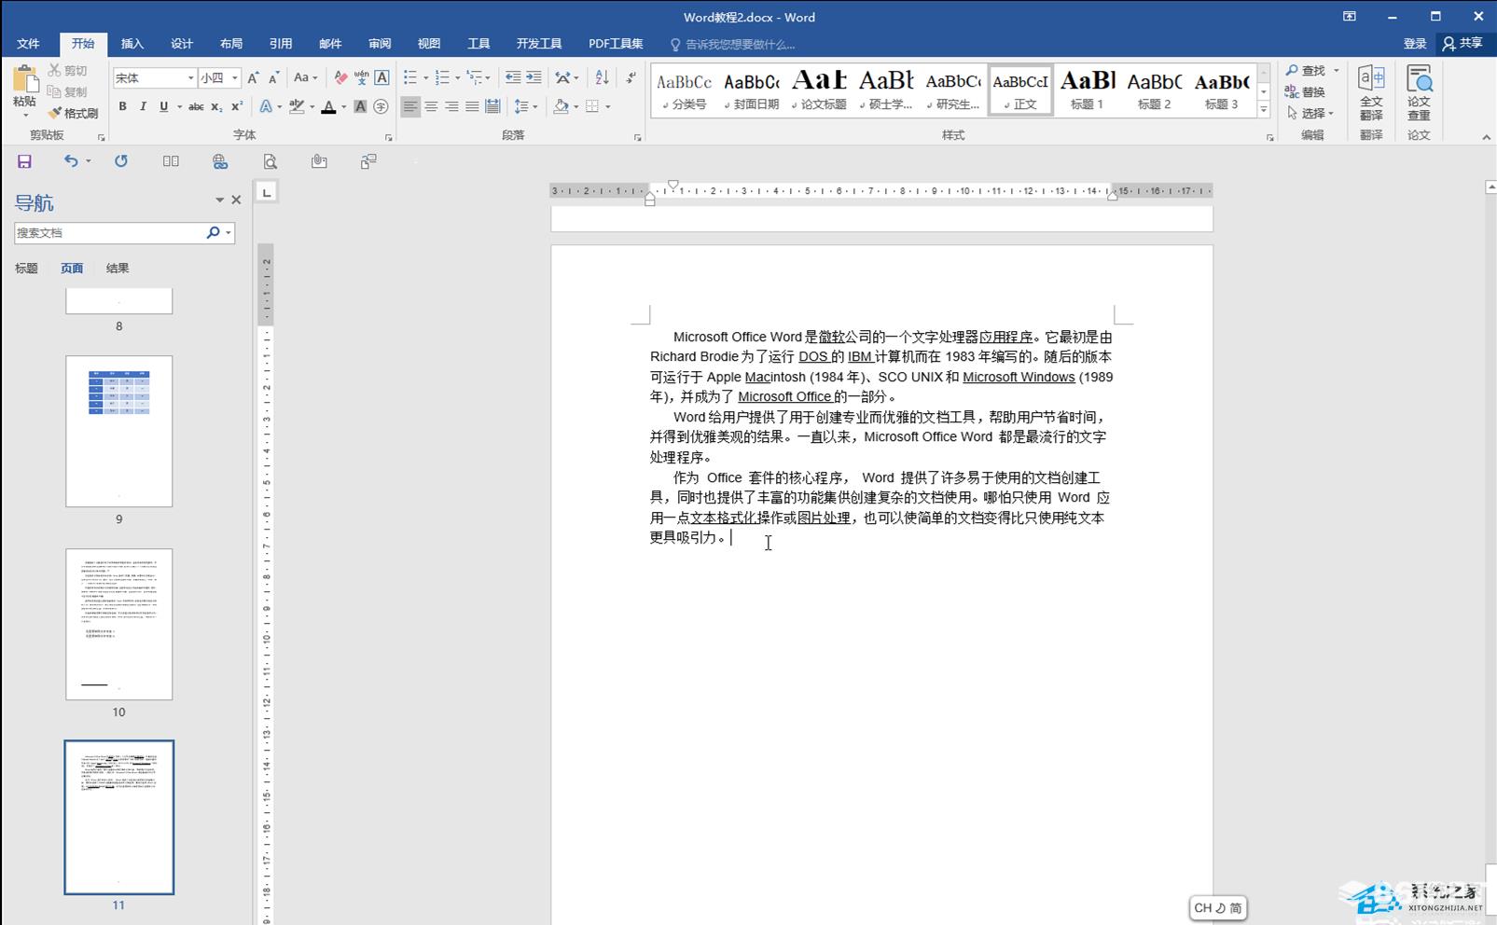Viewport: 1497px width, 925px height.
Task: Apply a character border with the boxed A icon
Action: click(x=381, y=78)
